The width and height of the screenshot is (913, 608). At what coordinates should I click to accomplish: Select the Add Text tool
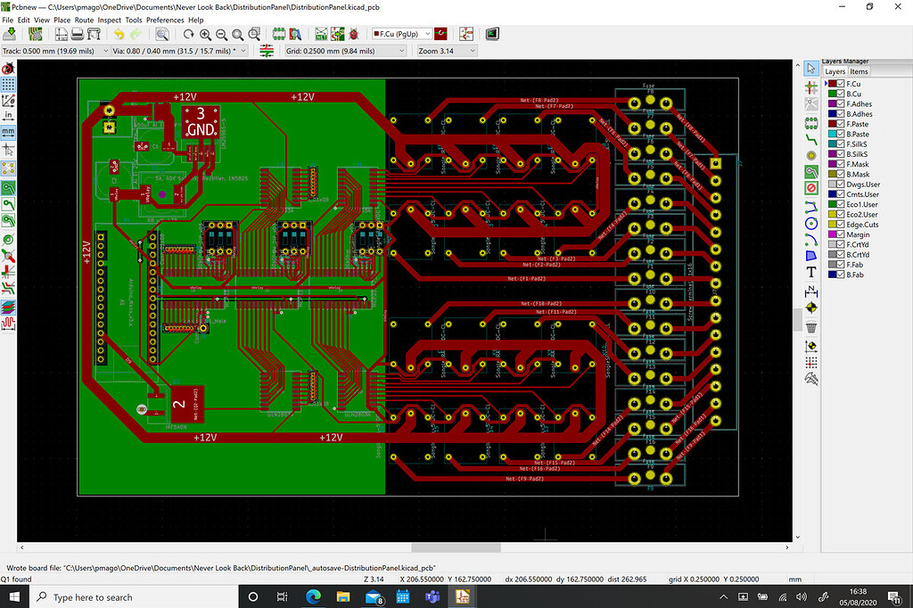[811, 272]
